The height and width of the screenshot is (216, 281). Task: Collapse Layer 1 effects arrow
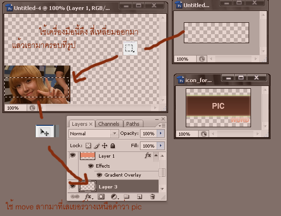pyautogui.click(x=156, y=155)
